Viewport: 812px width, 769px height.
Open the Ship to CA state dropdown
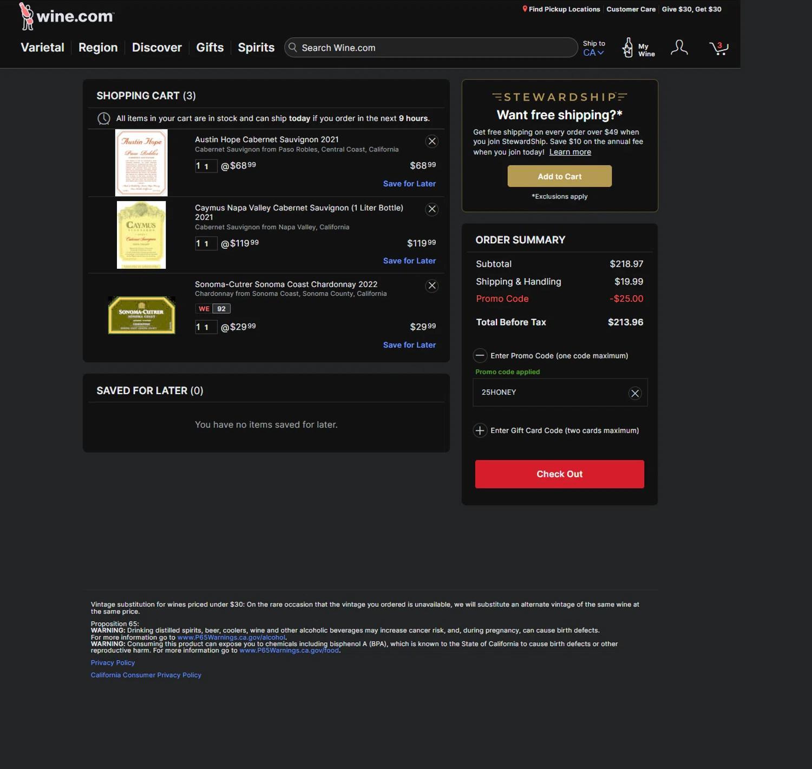[x=593, y=52]
